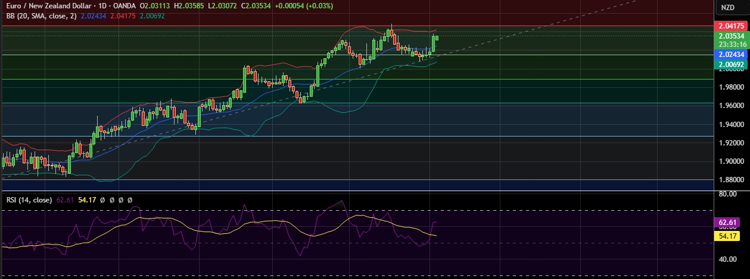The width and height of the screenshot is (750, 279).
Task: Click the 40.00 RSI scale label
Action: click(729, 259)
